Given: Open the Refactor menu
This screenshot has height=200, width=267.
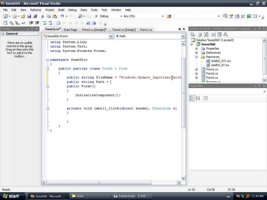Looking at the screenshot, I should coord(36,10).
